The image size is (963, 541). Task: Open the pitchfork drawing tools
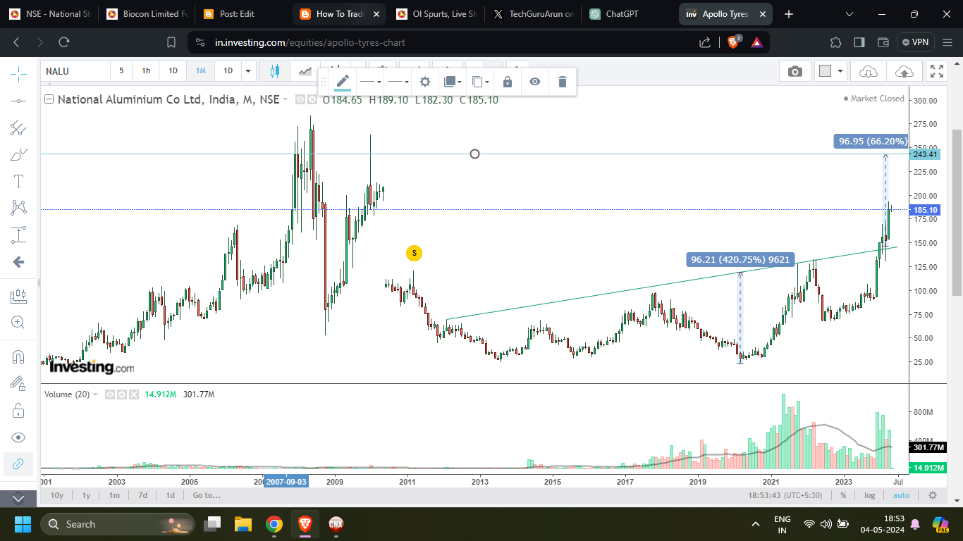coord(18,128)
